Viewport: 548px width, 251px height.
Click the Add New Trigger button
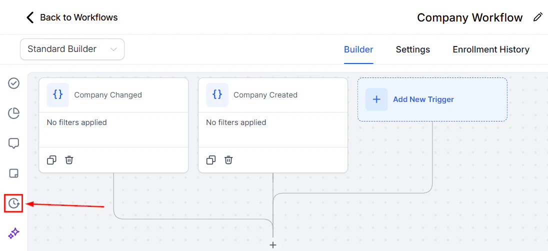[x=432, y=99]
